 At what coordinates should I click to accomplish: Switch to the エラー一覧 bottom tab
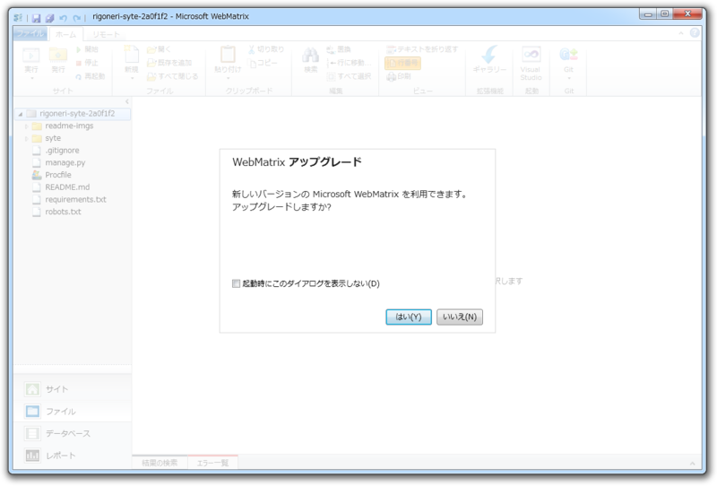click(212, 463)
